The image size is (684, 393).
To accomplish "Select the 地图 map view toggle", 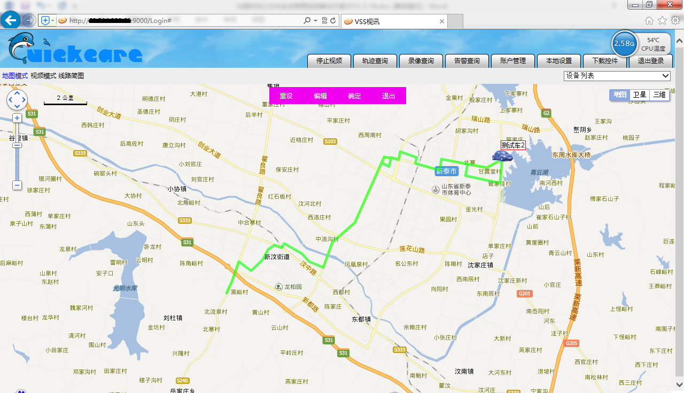I will point(620,95).
